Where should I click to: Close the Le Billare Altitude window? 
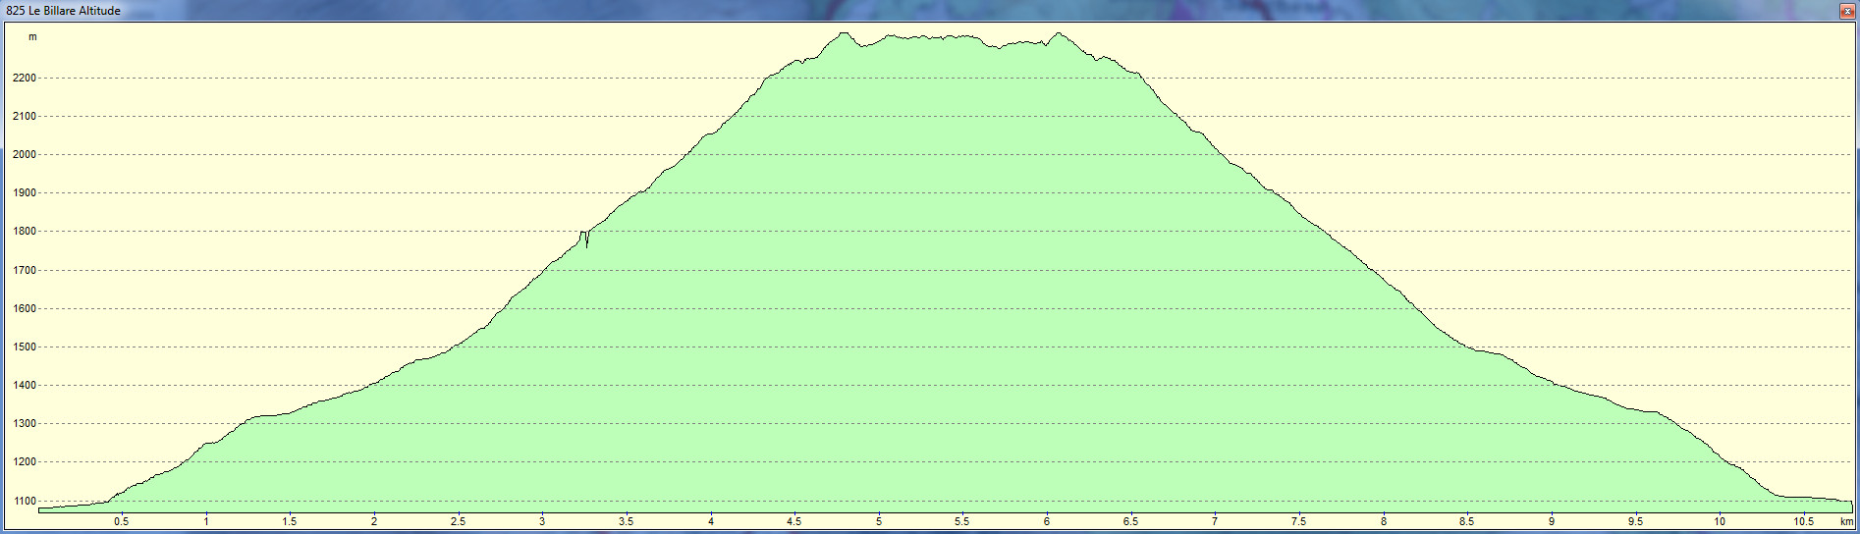[1846, 11]
